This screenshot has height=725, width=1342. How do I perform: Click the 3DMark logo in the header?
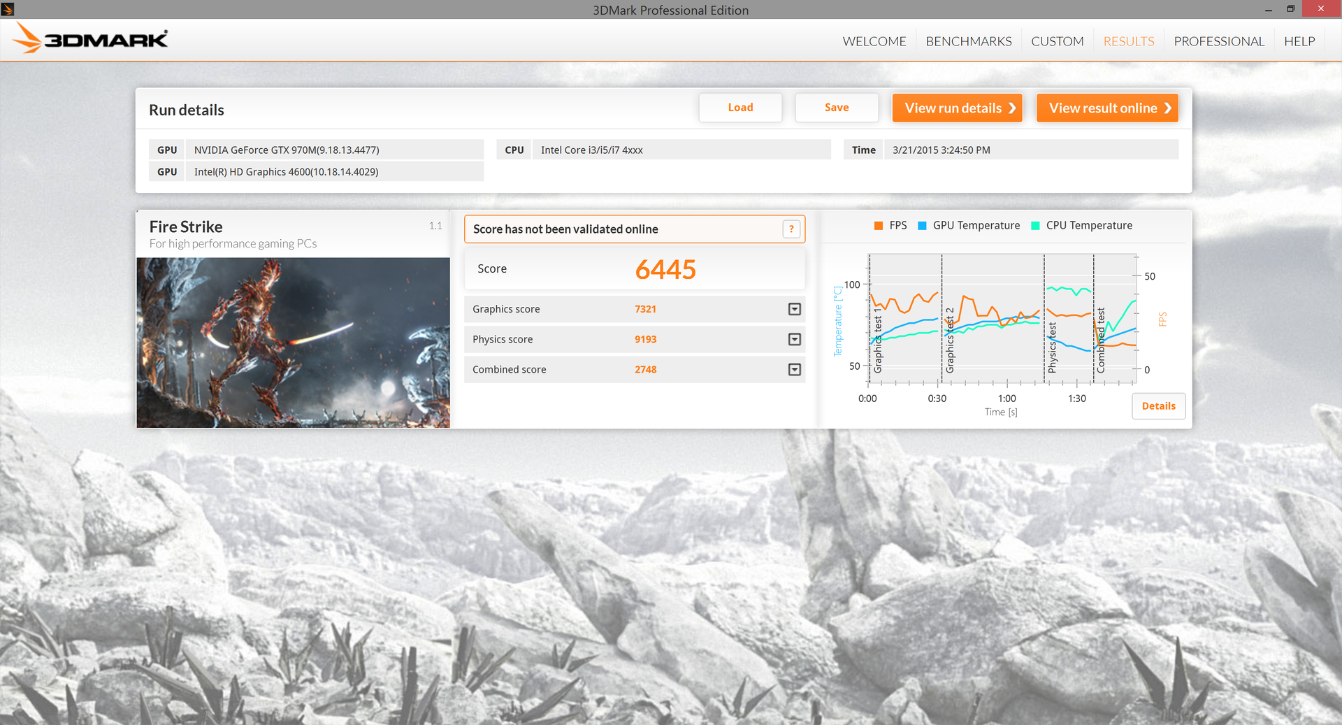[x=91, y=39]
